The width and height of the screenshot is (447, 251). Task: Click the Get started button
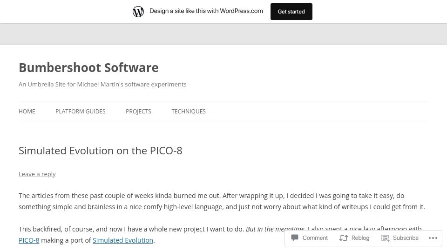coord(291,12)
